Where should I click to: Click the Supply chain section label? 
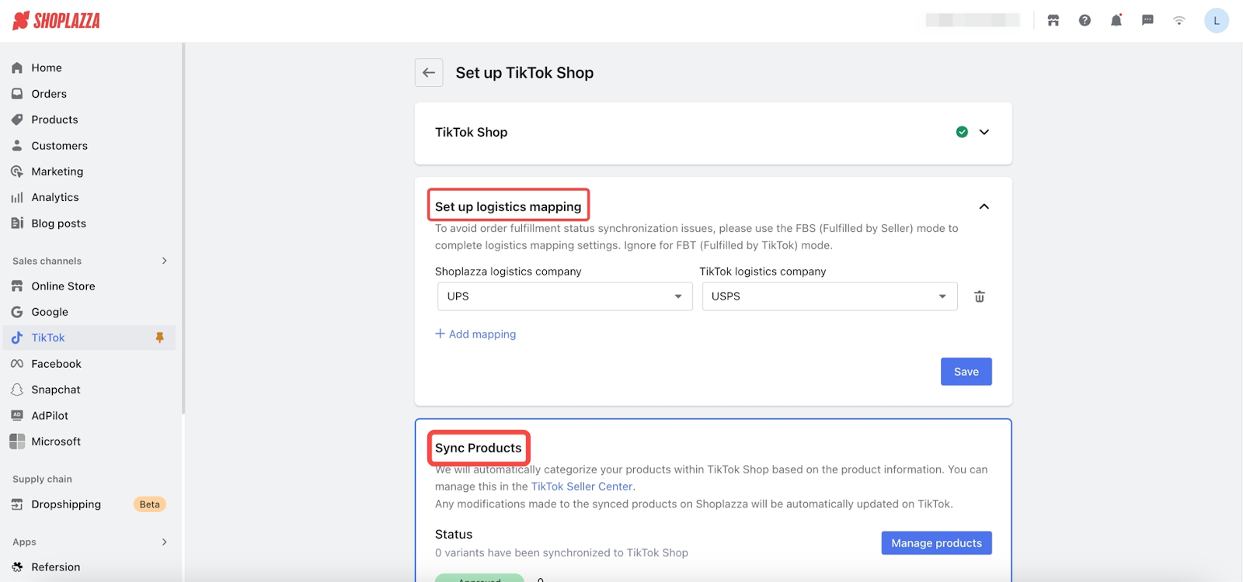click(42, 480)
